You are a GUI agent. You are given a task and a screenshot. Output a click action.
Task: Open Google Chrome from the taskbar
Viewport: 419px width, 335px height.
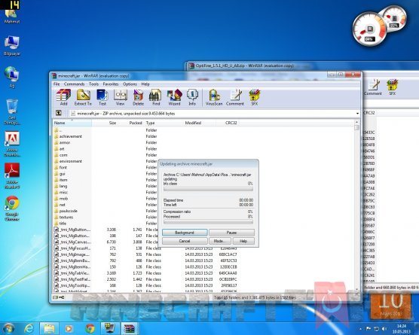click(x=90, y=328)
